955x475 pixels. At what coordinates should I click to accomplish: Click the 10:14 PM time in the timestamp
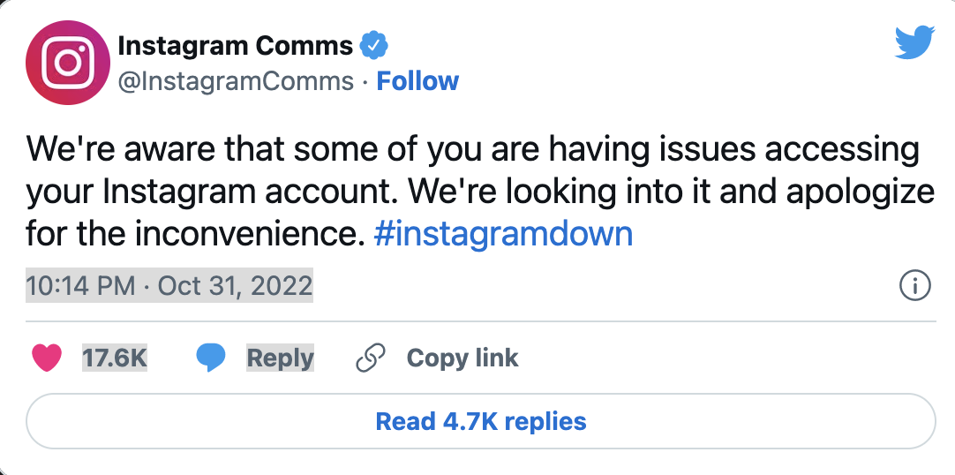(x=81, y=286)
